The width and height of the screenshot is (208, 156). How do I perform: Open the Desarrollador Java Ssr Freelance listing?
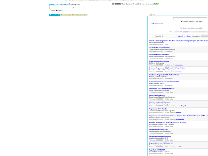(159, 48)
